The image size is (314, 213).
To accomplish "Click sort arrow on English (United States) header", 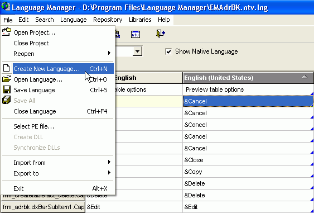I will 305,77.
